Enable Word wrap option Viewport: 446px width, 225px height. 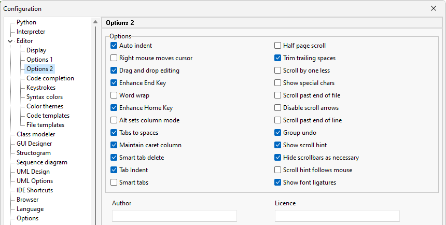pyautogui.click(x=114, y=95)
